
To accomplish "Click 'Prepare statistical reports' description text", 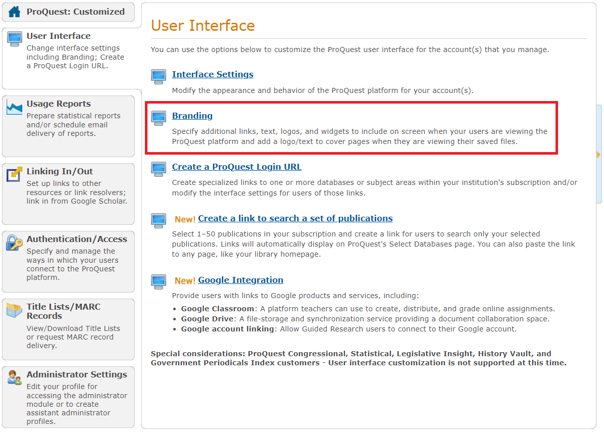I will click(74, 124).
